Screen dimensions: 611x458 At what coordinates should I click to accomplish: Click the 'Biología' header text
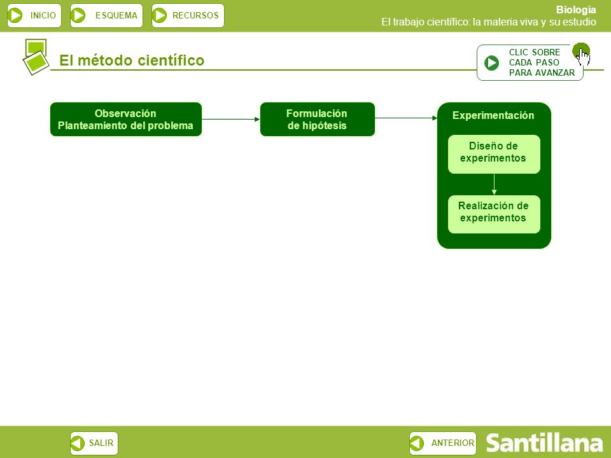tap(576, 10)
